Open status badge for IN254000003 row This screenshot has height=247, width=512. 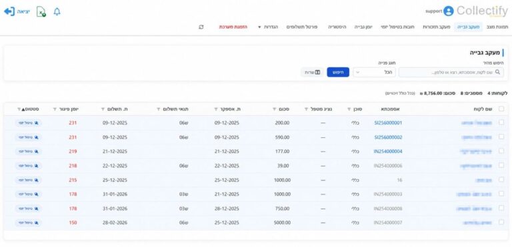click(x=29, y=194)
